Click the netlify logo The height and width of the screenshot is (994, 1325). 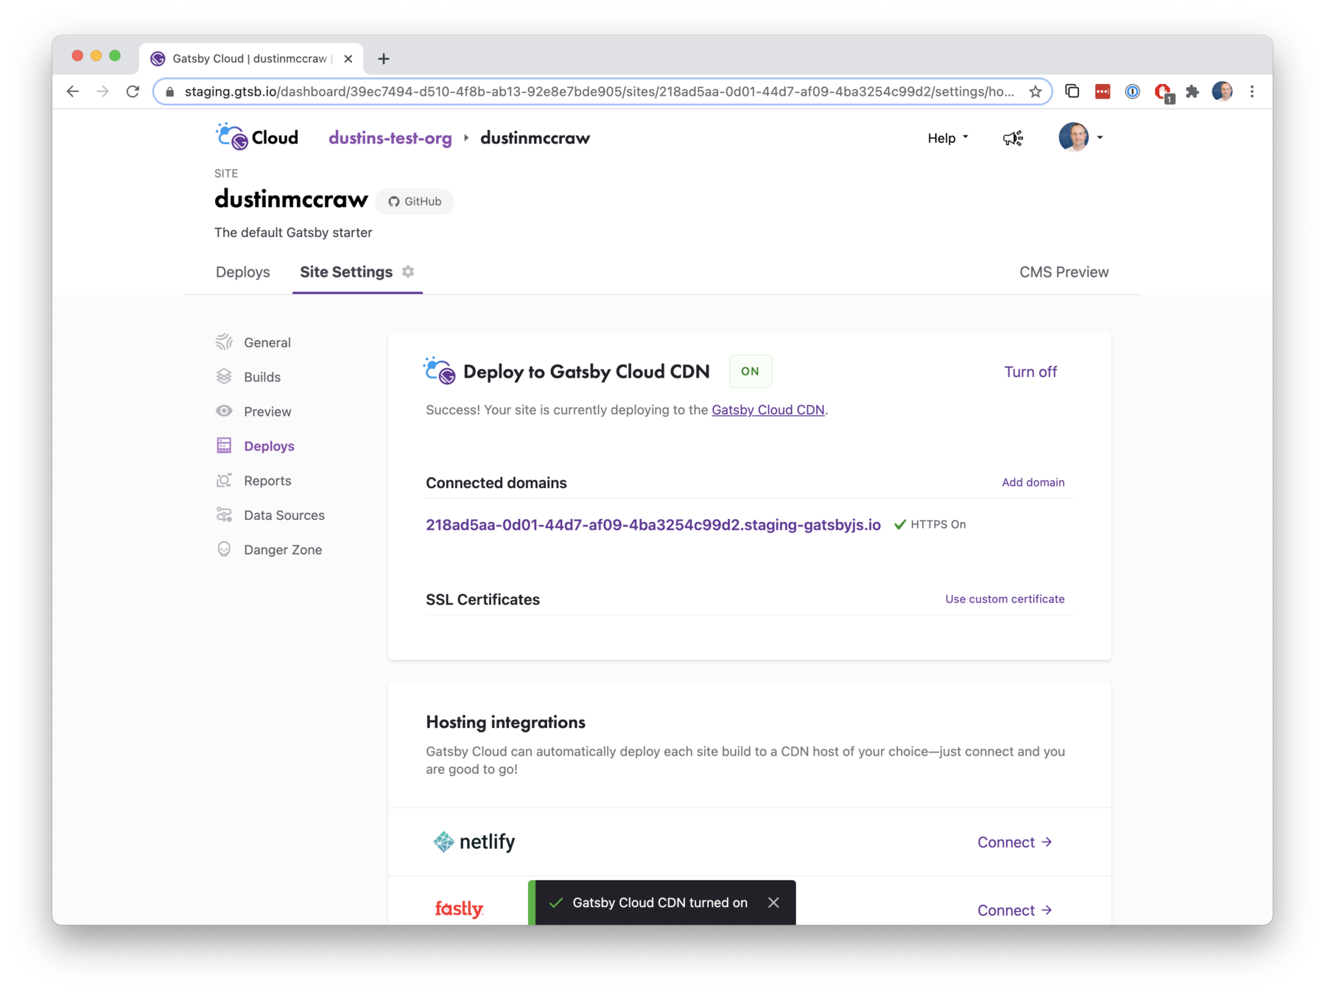click(474, 842)
